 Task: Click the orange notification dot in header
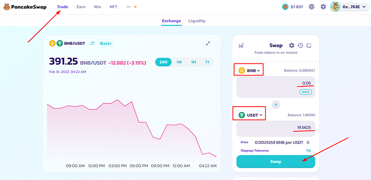click(135, 7)
